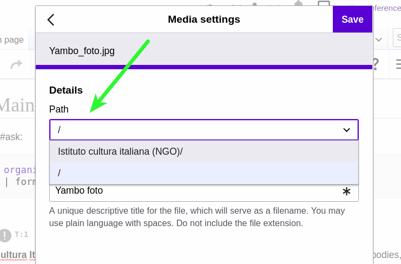
Task: Open the help question mark icon
Action: point(375,63)
